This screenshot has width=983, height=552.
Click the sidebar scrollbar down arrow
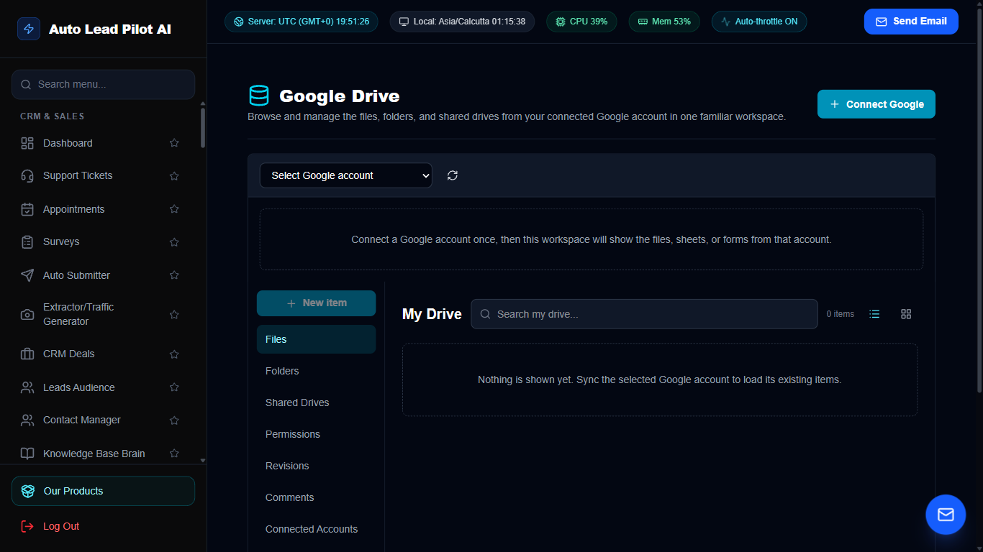tap(203, 460)
